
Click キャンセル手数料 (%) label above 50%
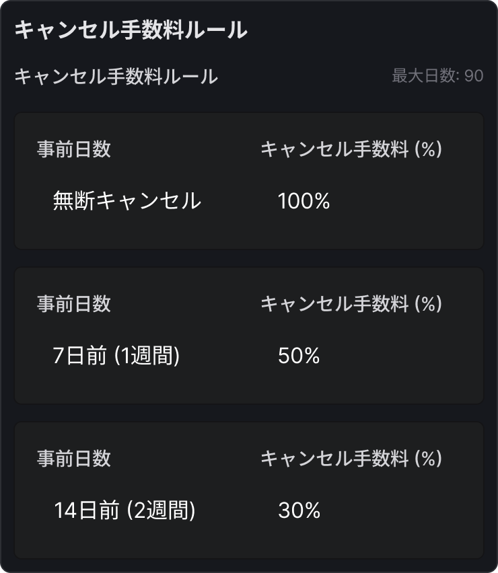[x=351, y=304]
